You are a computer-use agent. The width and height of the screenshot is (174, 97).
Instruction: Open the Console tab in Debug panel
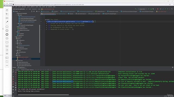pyautogui.click(x=17, y=70)
